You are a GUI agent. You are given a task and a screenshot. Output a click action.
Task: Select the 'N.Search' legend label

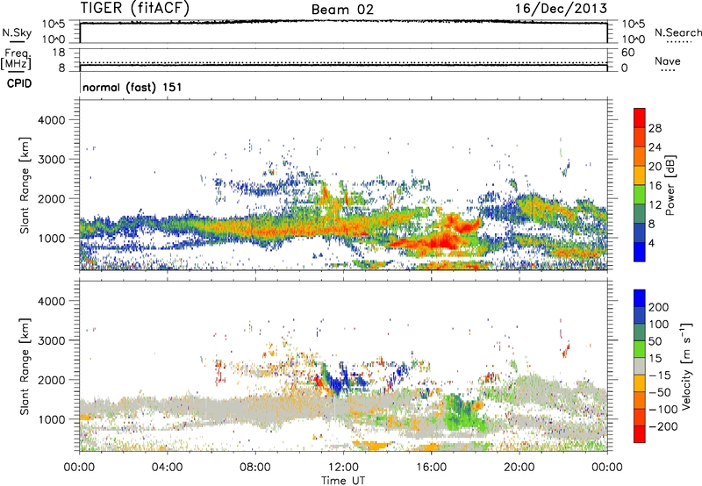click(x=677, y=32)
